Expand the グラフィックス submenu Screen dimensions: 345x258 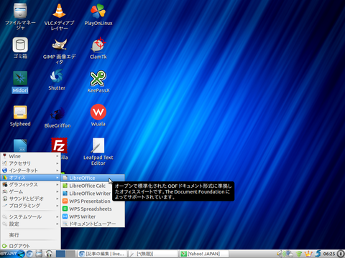coord(30,184)
